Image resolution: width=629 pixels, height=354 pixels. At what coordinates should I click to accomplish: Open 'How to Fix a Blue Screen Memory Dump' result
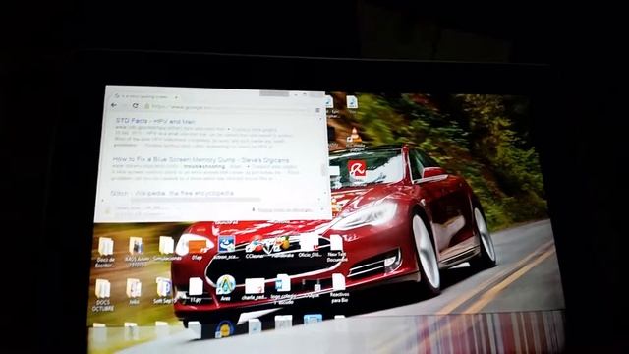click(x=200, y=159)
